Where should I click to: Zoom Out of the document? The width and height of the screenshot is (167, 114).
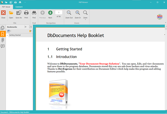(x=69, y=15)
